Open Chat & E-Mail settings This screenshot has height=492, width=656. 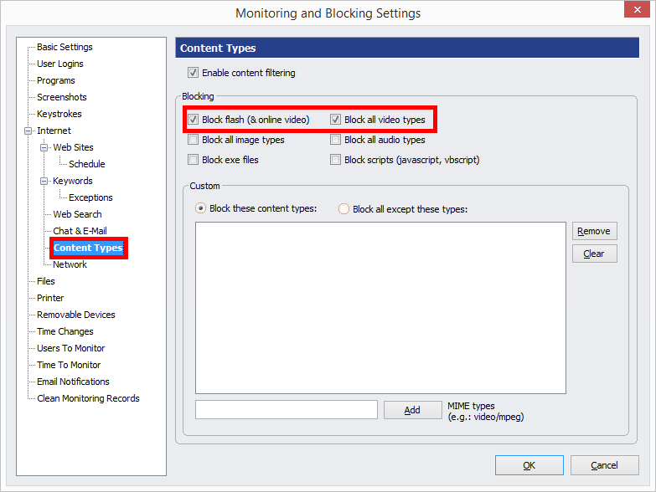80,231
